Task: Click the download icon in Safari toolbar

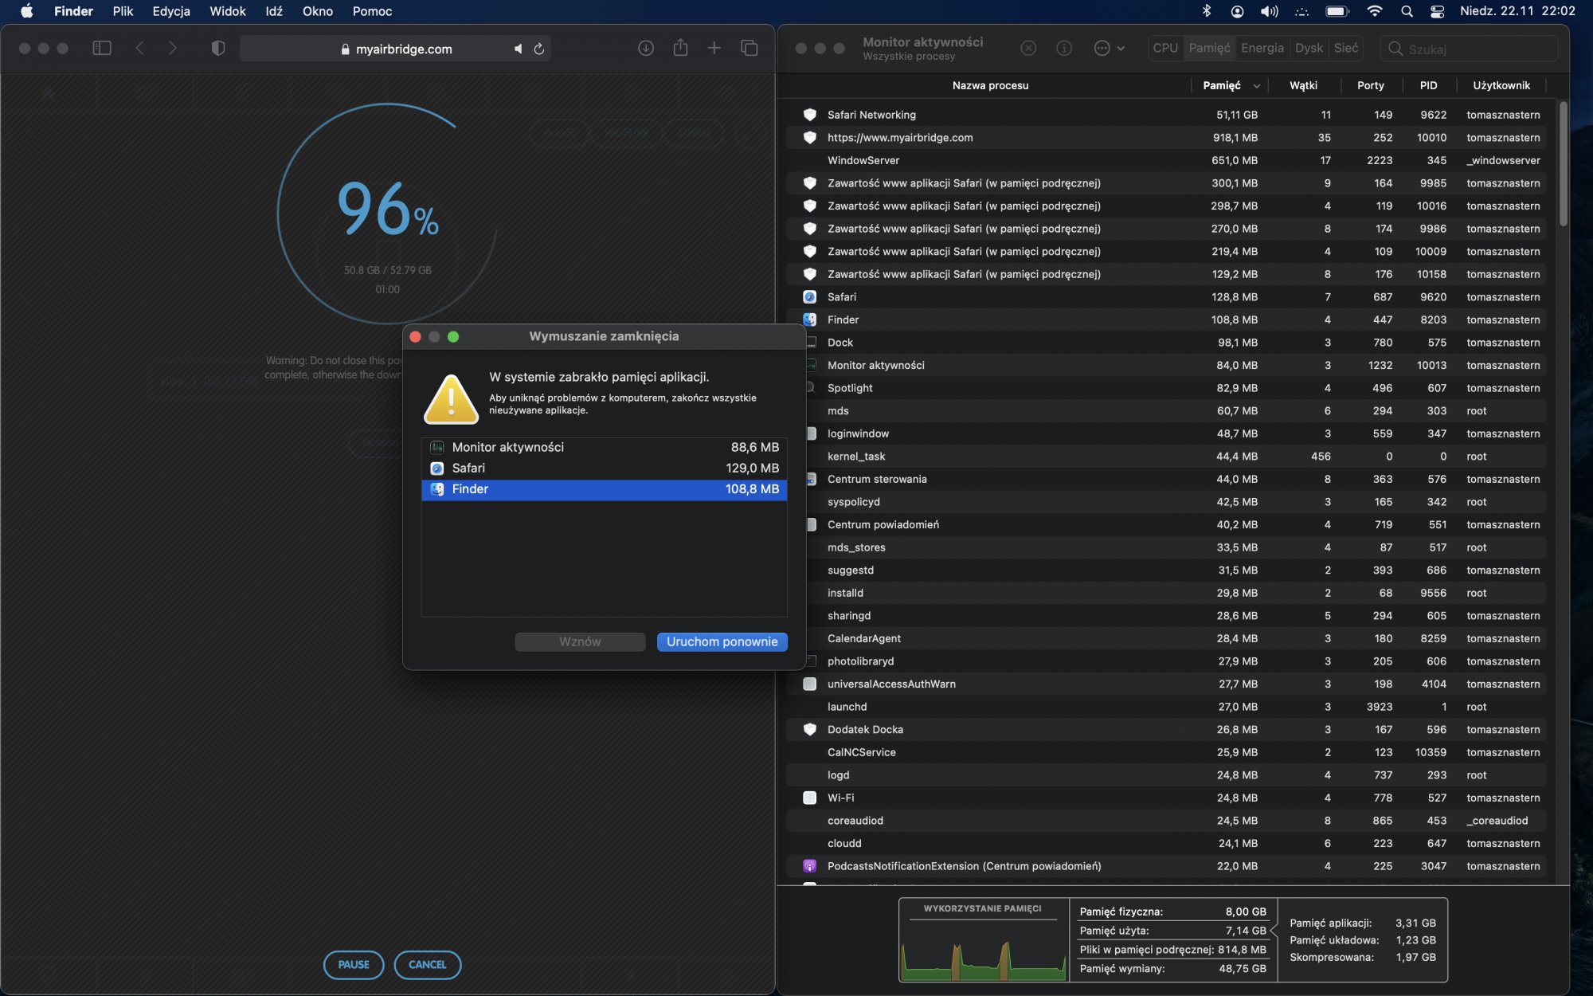Action: click(646, 48)
